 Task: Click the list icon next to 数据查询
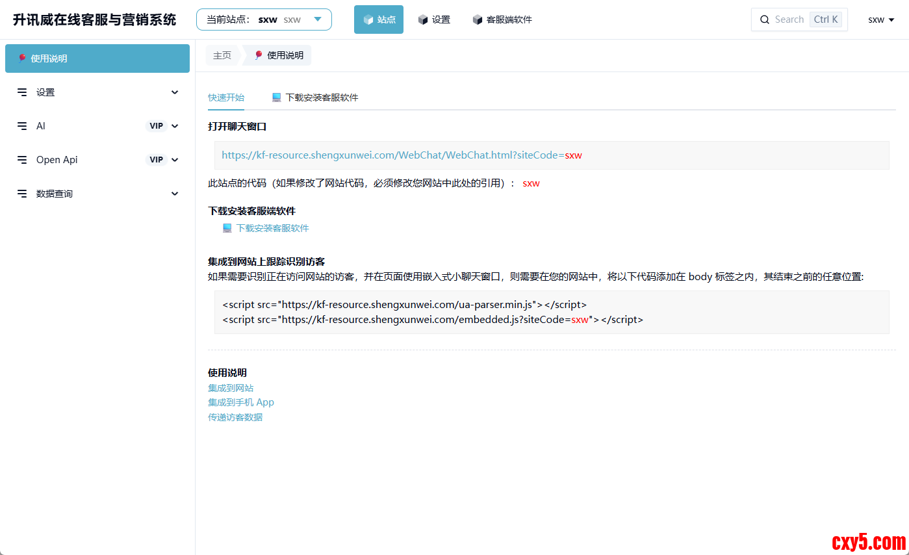tap(22, 194)
